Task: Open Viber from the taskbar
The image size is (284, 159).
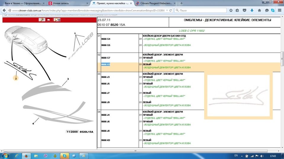Action: click(46, 156)
